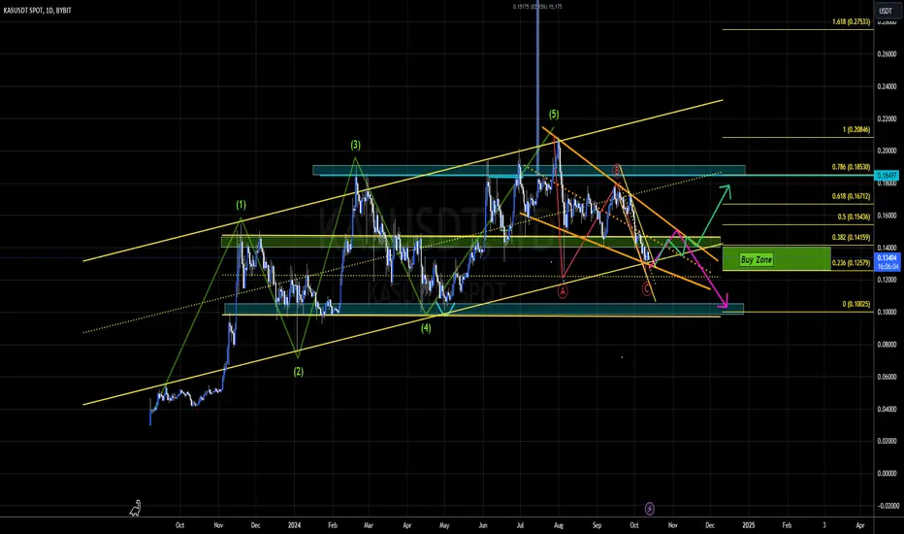Select the circled C wave marker
This screenshot has height=534, width=904.
coord(647,288)
